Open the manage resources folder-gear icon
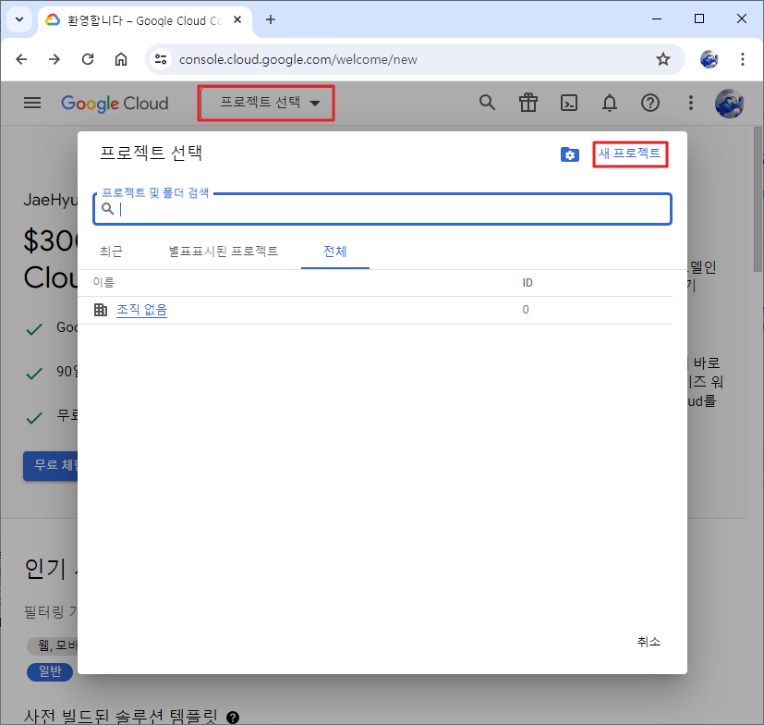 coord(570,154)
